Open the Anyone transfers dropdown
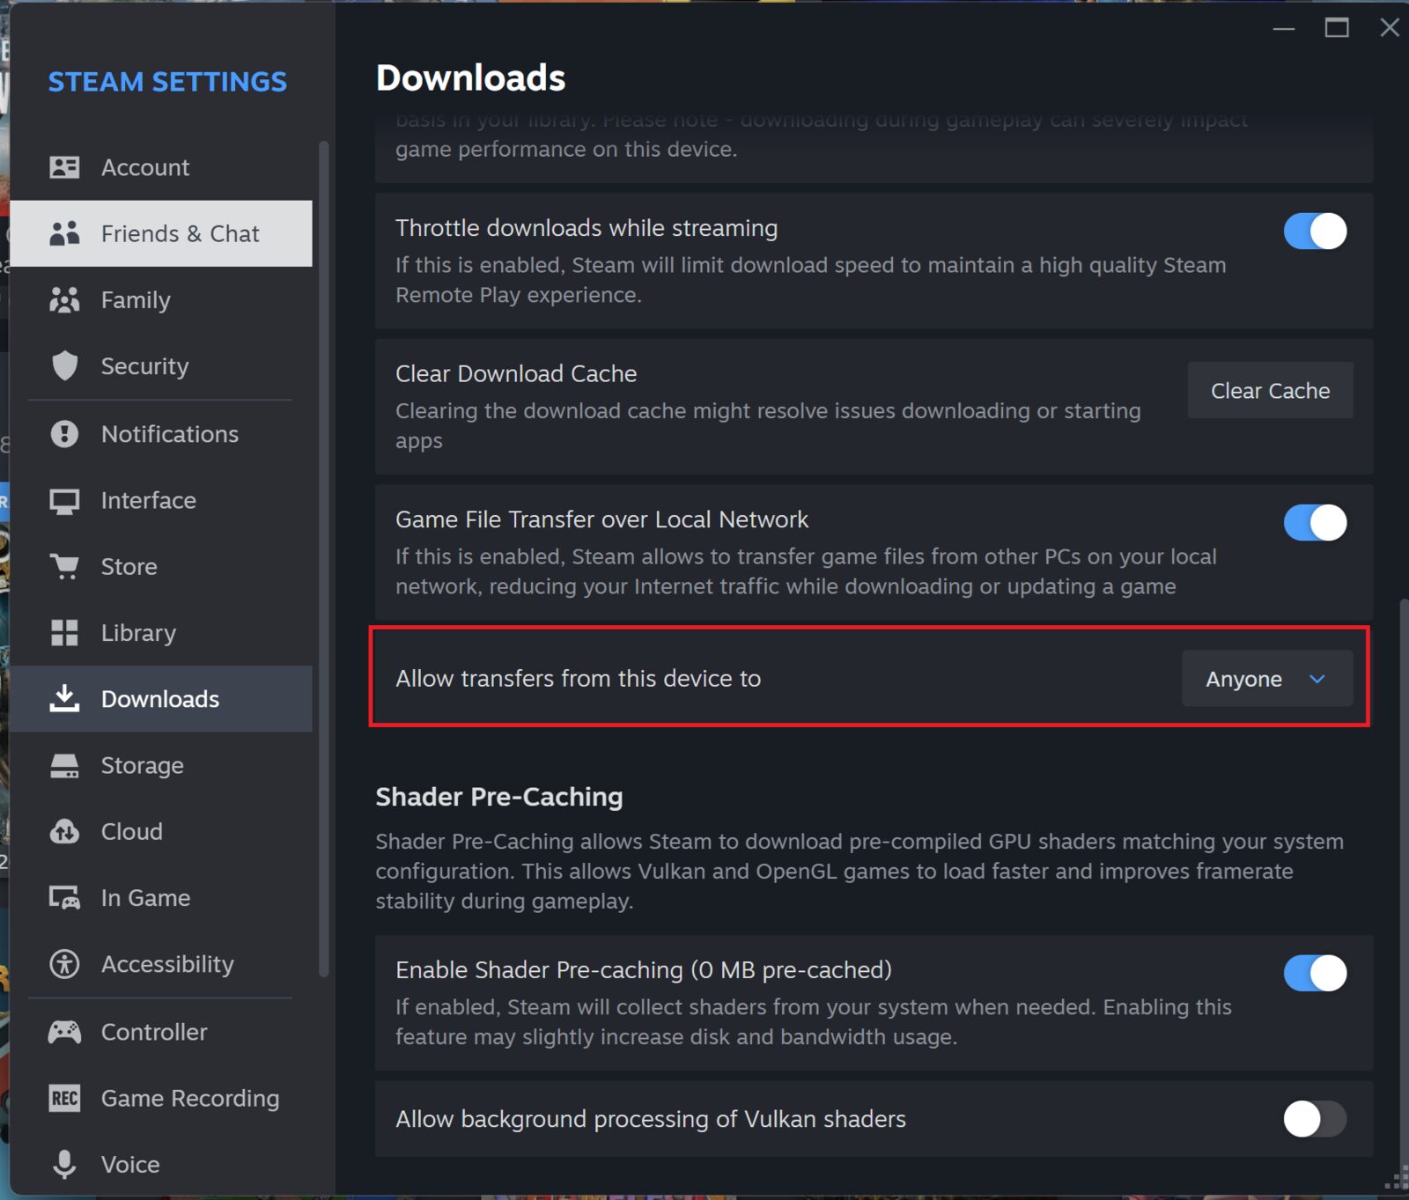Image resolution: width=1409 pixels, height=1200 pixels. click(1267, 678)
